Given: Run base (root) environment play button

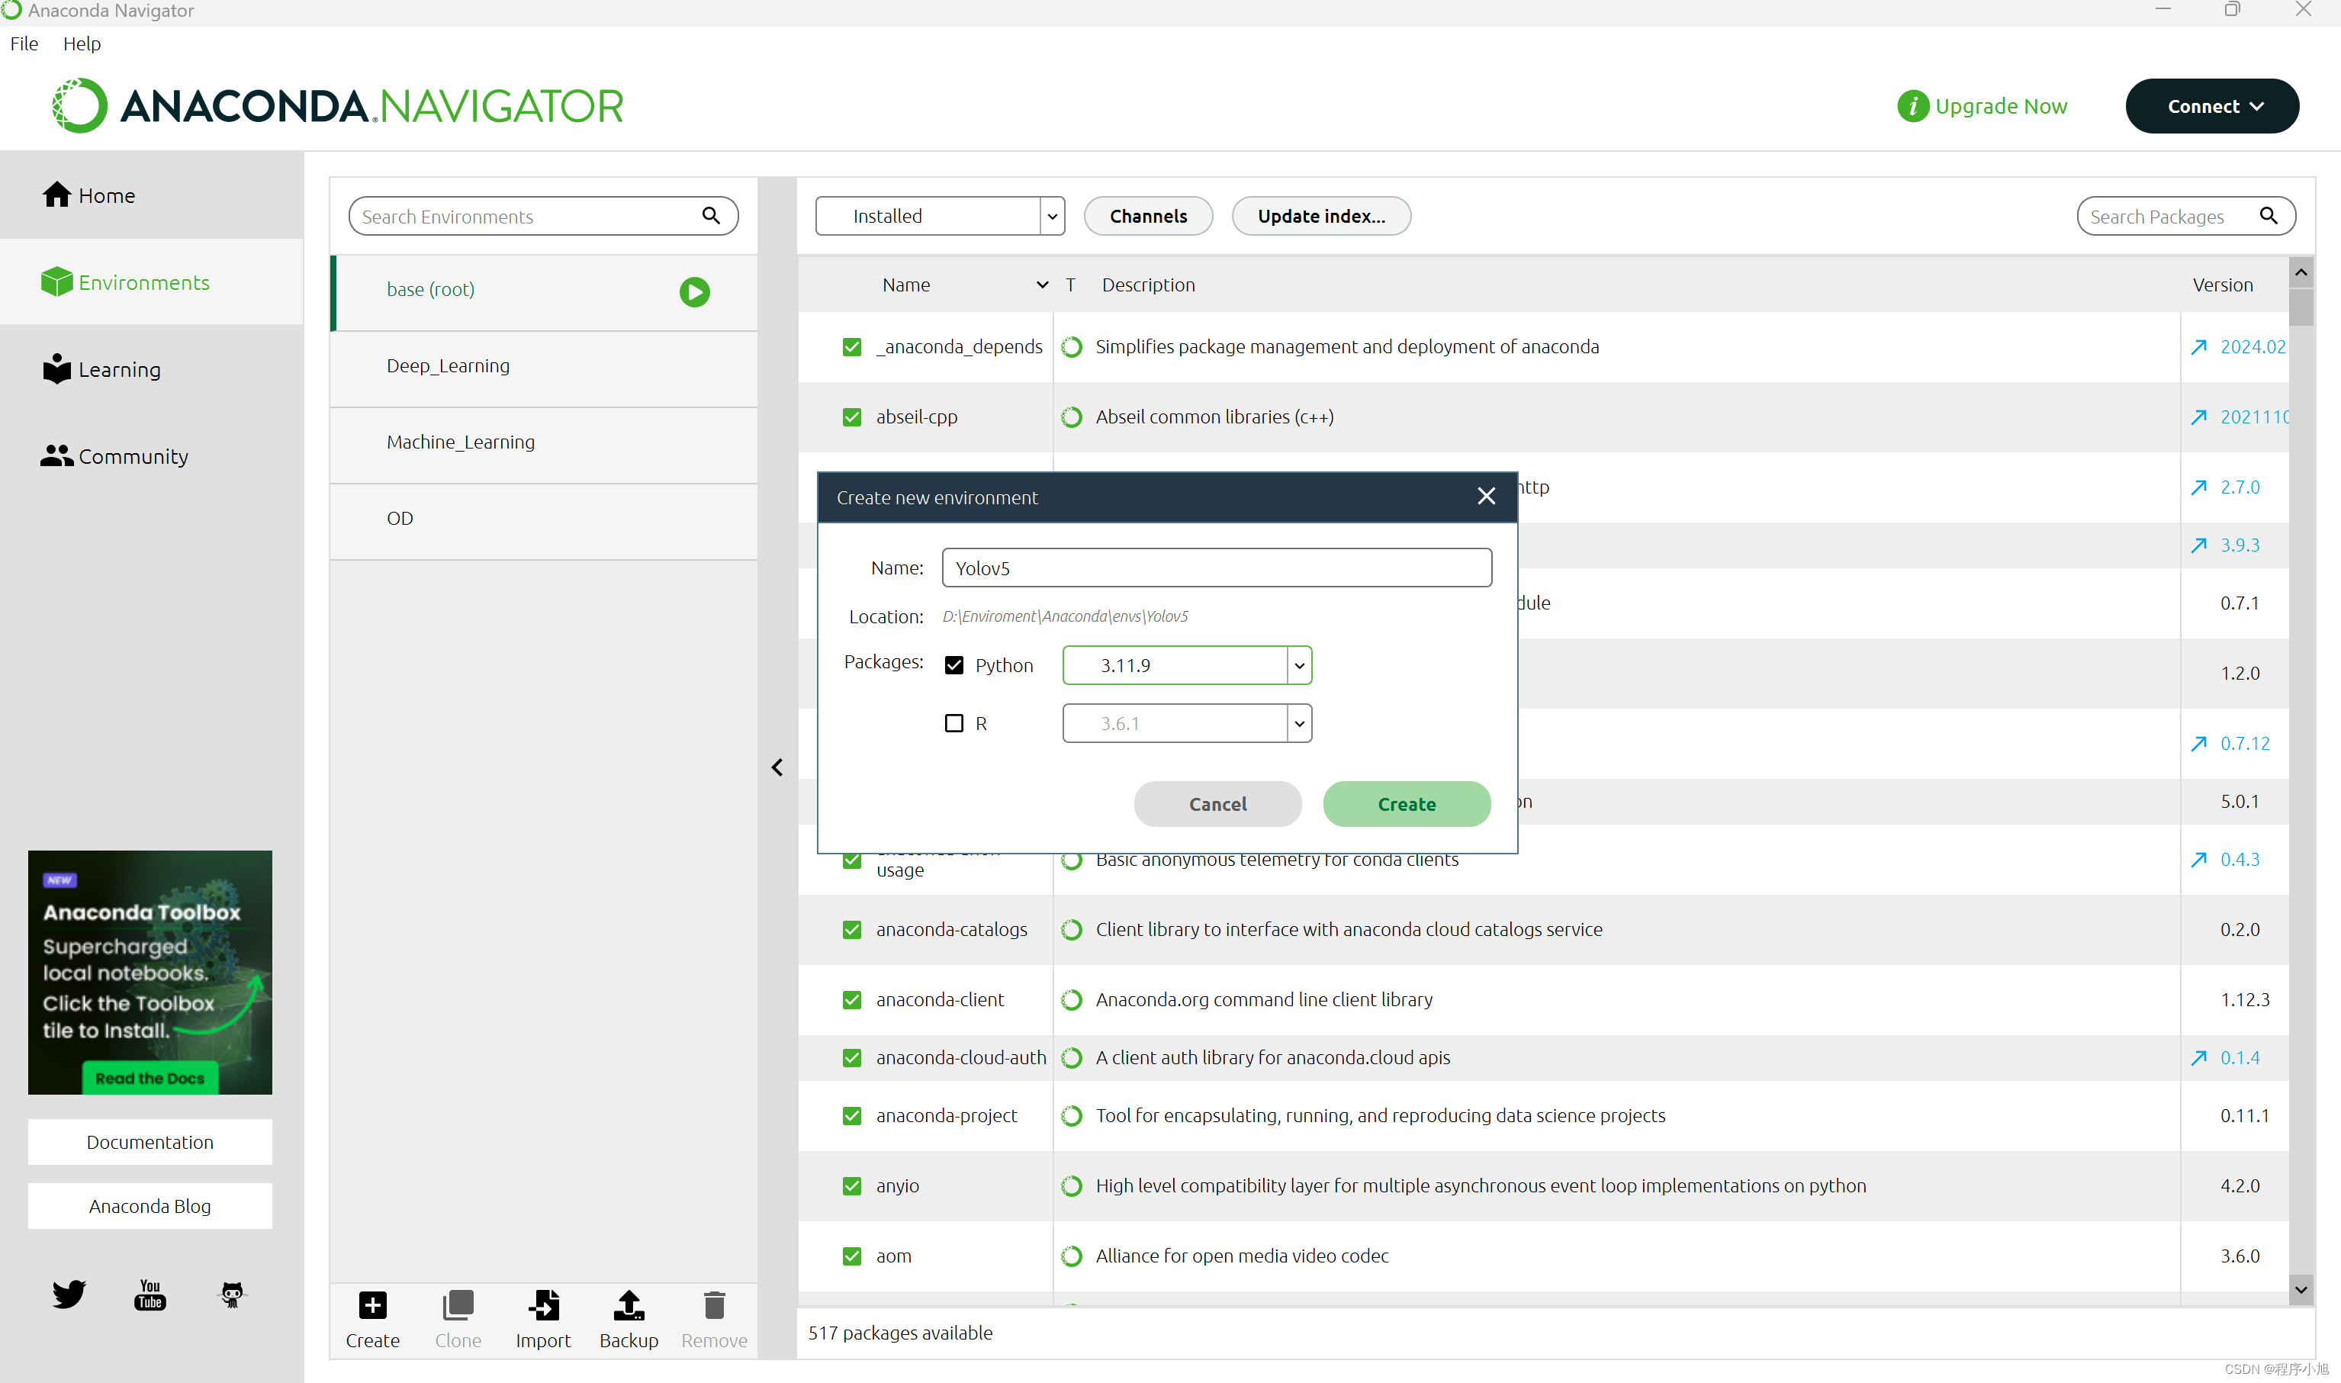Looking at the screenshot, I should click(693, 291).
